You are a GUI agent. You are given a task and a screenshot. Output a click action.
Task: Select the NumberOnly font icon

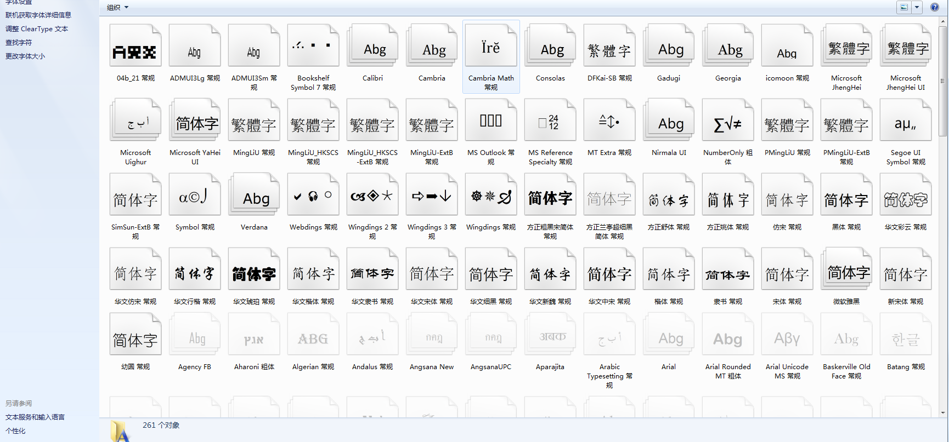click(728, 120)
